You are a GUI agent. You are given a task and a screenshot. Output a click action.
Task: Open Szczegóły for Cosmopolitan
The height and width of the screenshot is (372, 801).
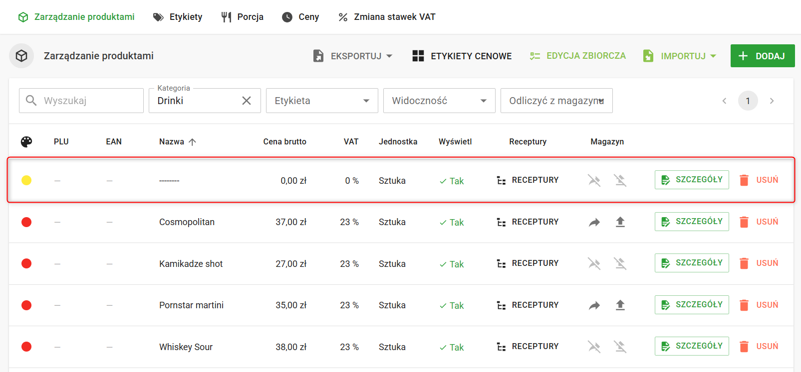pyautogui.click(x=692, y=222)
